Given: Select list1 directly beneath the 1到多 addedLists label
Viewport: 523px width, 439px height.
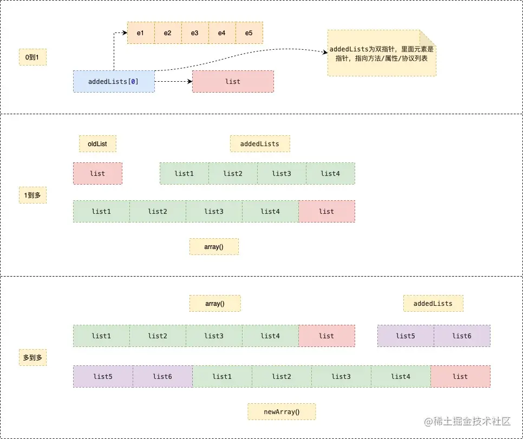Looking at the screenshot, I should (184, 173).
